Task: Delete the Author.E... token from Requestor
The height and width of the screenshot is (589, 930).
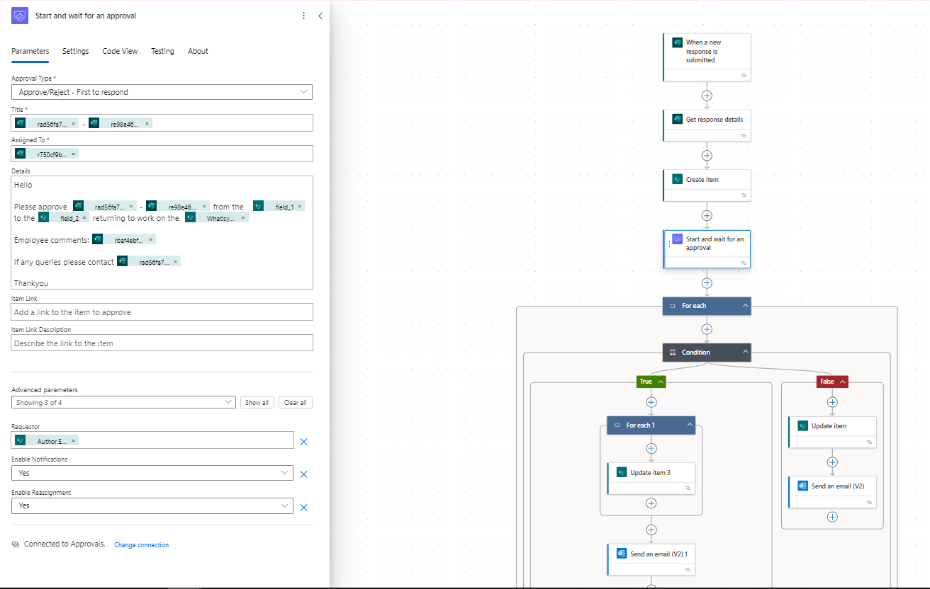Action: [x=73, y=441]
